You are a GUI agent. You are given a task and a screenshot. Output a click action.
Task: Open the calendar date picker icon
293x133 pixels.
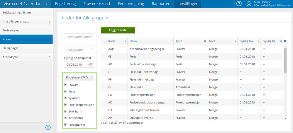(91, 64)
